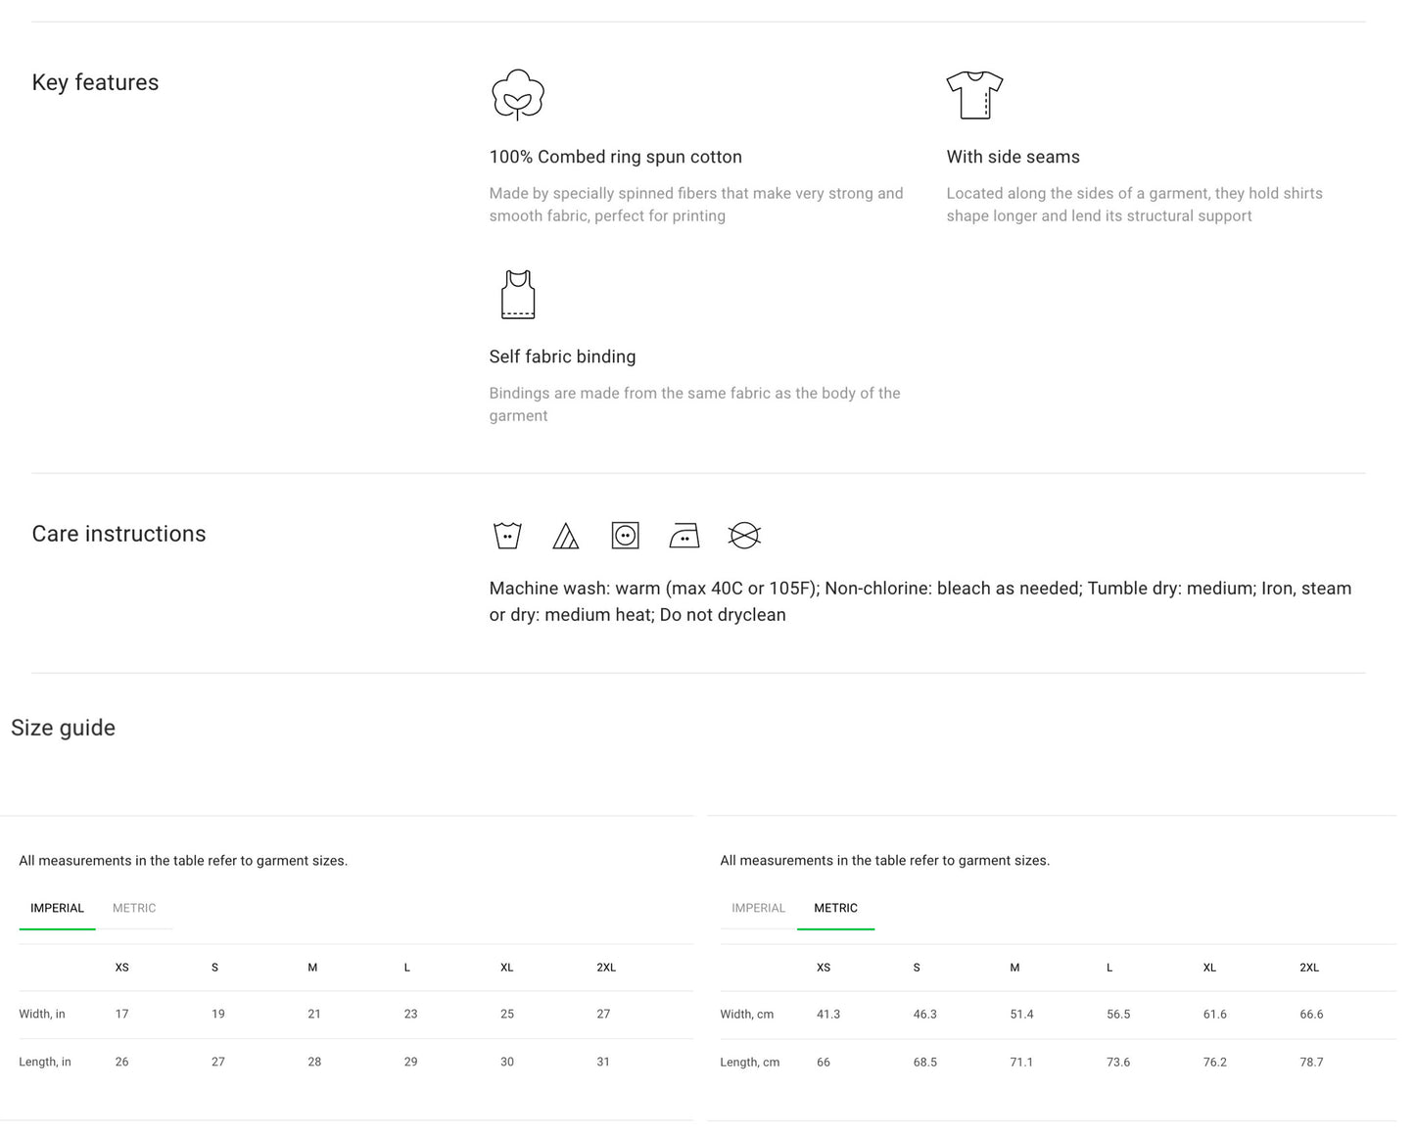Switch left size table to Metric tab
The width and height of the screenshot is (1415, 1136).
134,908
